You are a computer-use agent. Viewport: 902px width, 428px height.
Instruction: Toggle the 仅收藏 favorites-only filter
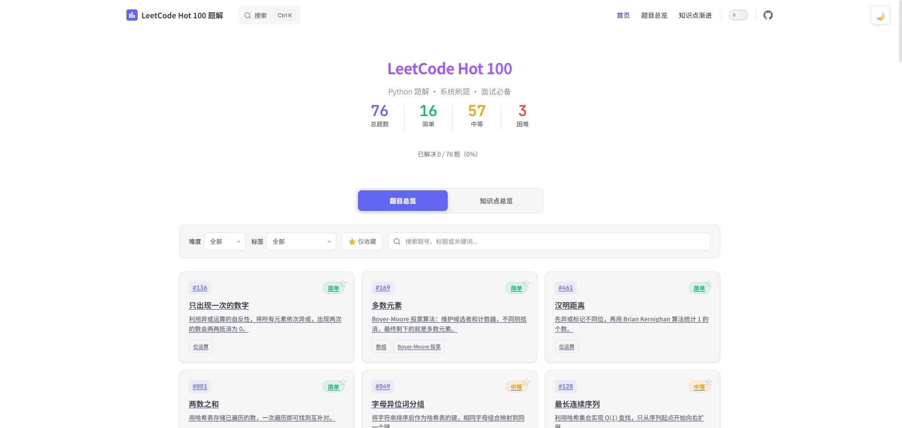tap(362, 241)
